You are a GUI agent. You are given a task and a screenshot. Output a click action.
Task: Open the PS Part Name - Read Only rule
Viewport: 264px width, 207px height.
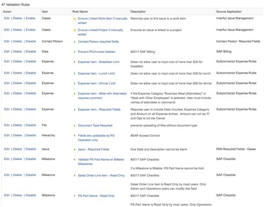[96, 196]
